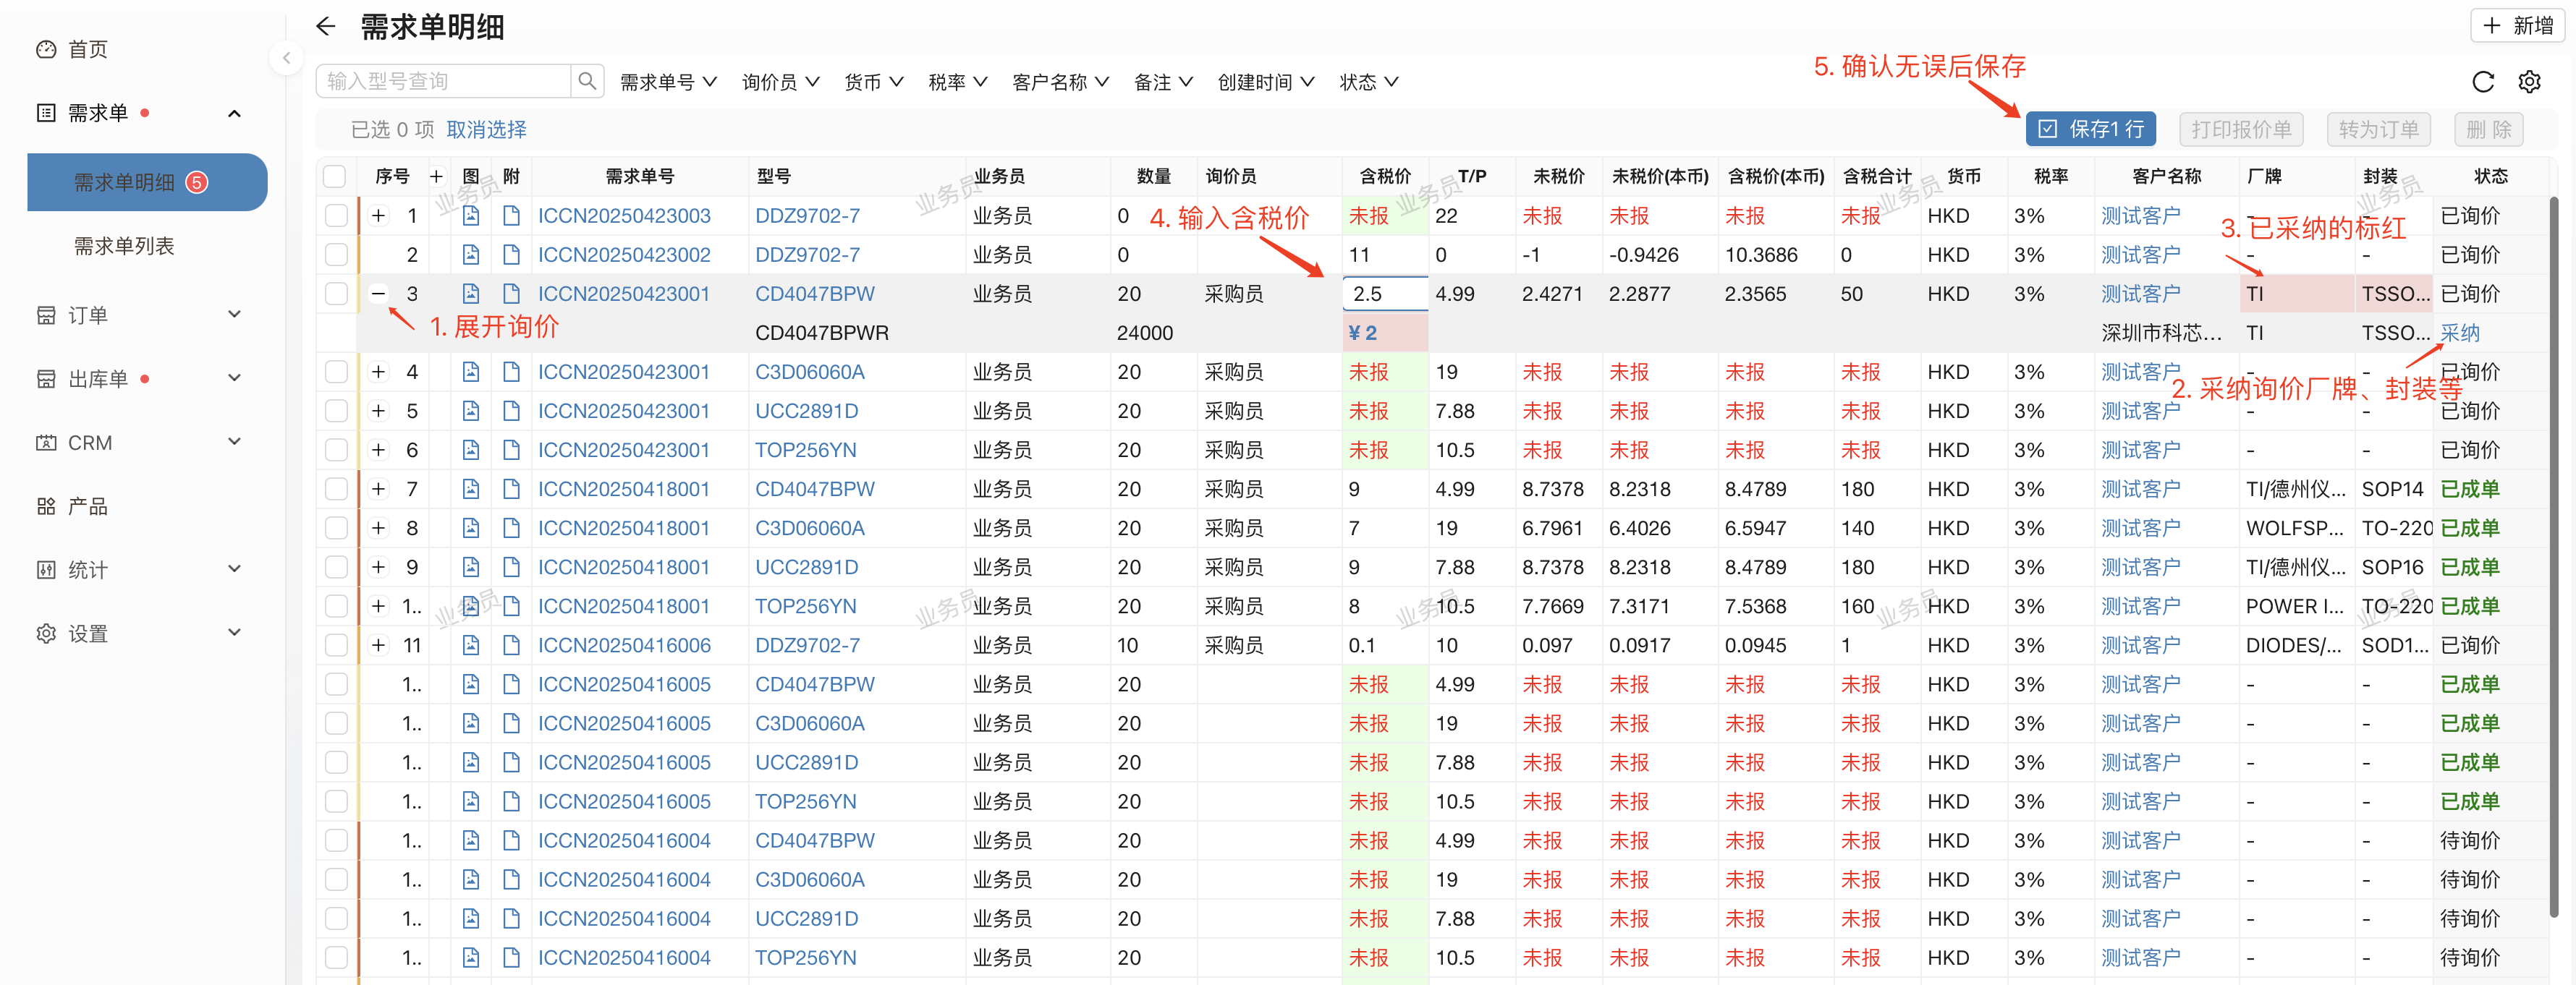Image resolution: width=2576 pixels, height=985 pixels.
Task: Click the 保存1行 save button
Action: click(x=2090, y=129)
